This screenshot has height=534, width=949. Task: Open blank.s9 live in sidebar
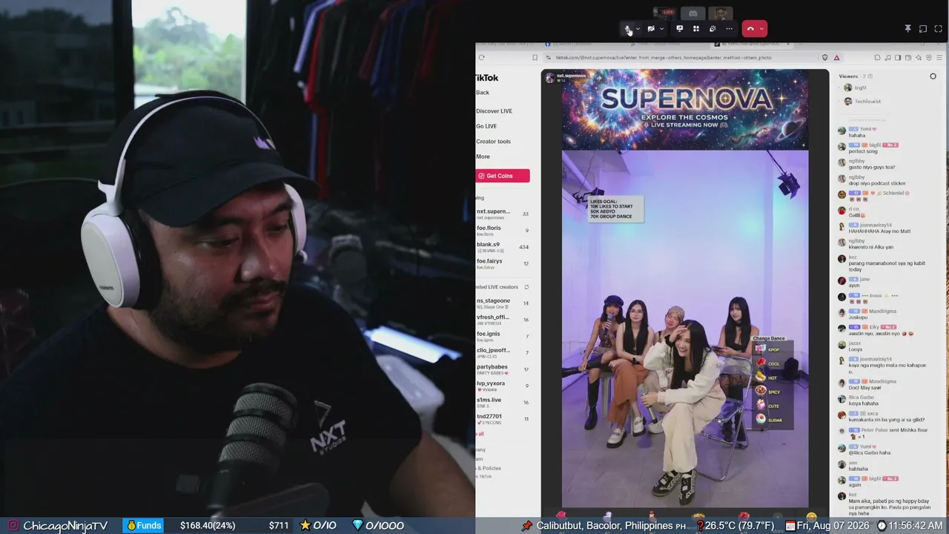503,247
